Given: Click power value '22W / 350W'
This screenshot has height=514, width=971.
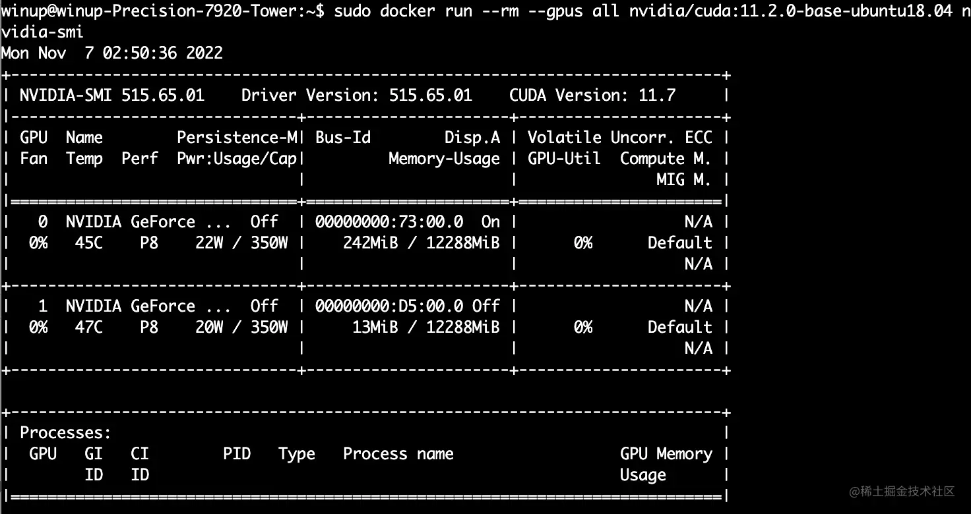Looking at the screenshot, I should point(241,243).
